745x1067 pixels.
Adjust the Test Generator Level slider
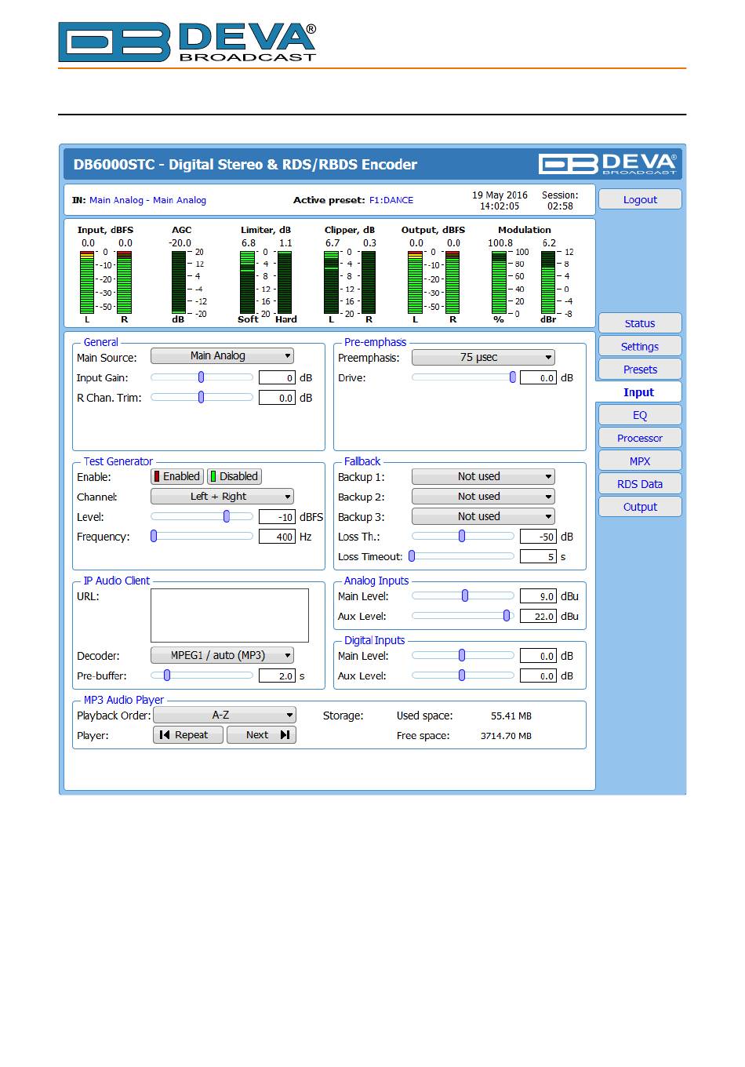click(202, 516)
